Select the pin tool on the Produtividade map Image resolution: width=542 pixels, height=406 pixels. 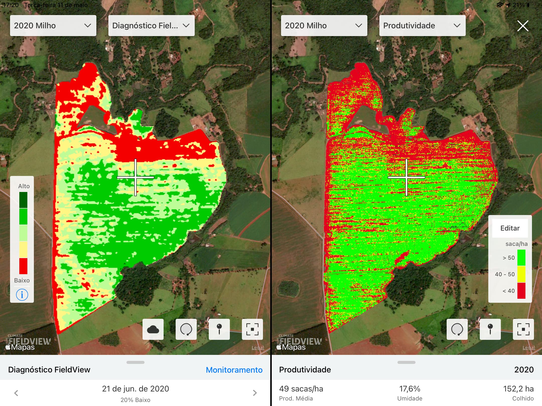coord(490,329)
